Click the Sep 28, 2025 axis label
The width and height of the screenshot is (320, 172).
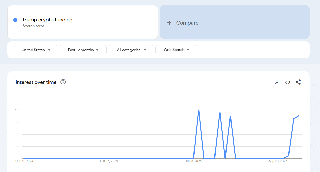278,161
